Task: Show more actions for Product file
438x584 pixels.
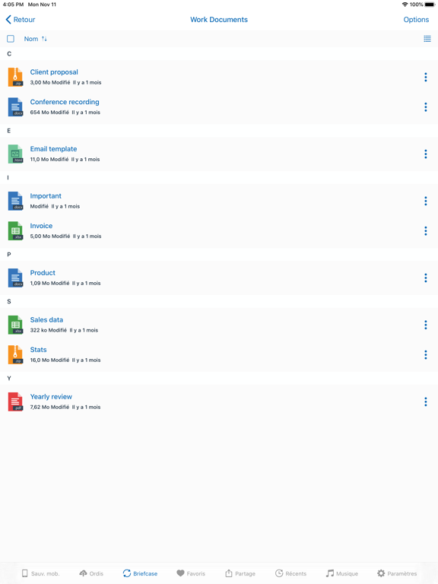Action: [x=426, y=278]
